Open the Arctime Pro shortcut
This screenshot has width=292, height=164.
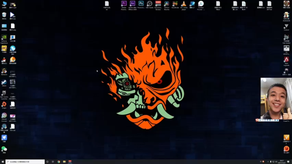tap(201, 5)
